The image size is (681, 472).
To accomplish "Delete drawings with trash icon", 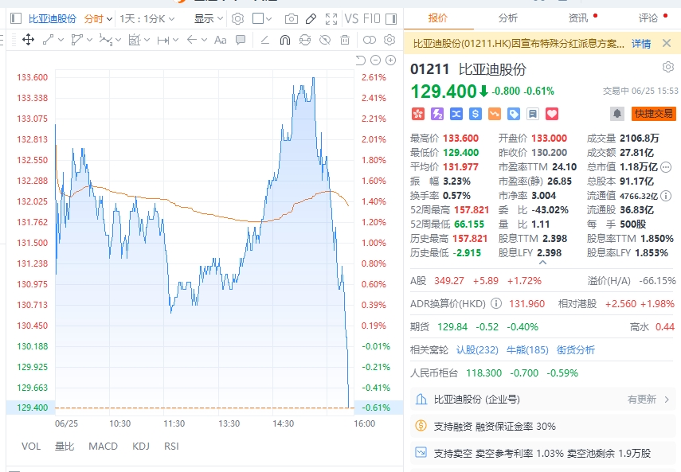I will coord(345,40).
